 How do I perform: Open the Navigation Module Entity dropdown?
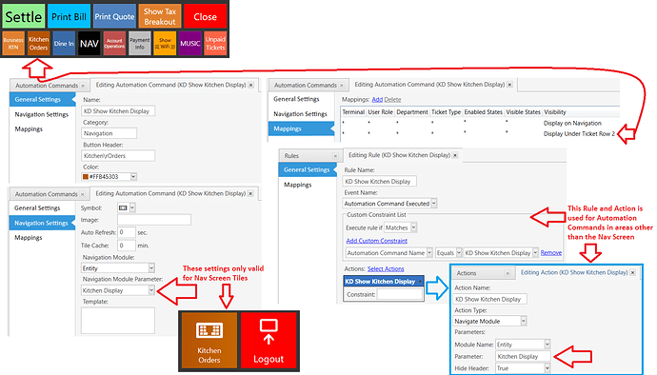coord(151,267)
